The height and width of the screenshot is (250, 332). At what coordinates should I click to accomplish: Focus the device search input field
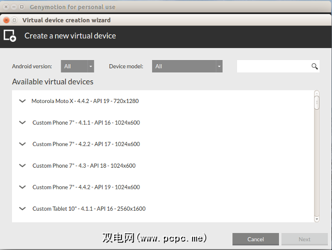[x=278, y=66]
